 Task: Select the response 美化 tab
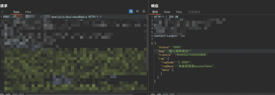pyautogui.click(x=155, y=12)
